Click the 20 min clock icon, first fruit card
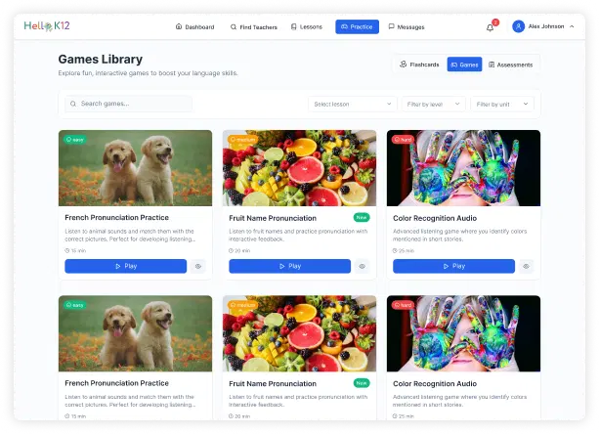Screen dimensions: 599x434 [x=231, y=251]
